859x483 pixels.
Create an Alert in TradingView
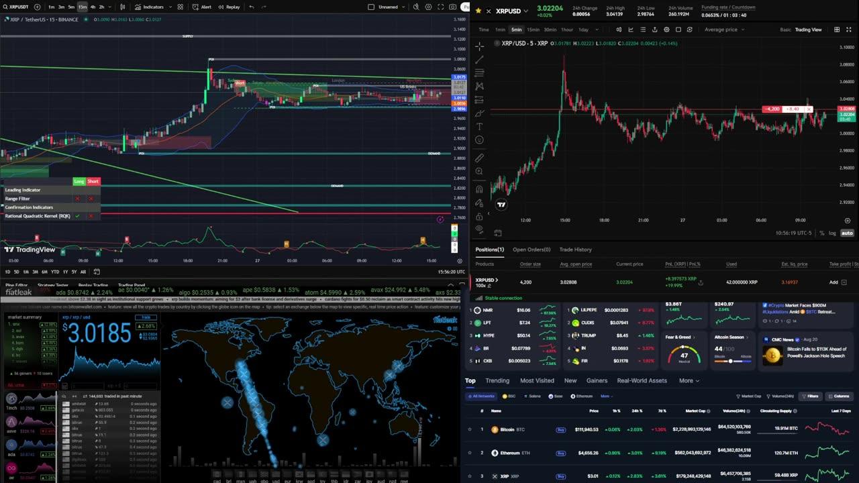(202, 7)
